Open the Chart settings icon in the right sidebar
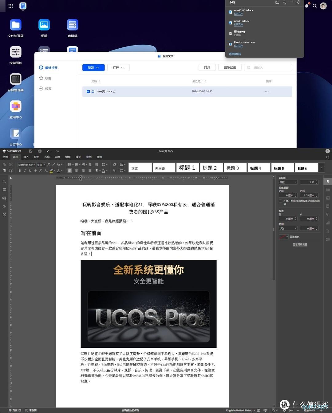Viewport: 332px width, 413px height. pyautogui.click(x=328, y=223)
